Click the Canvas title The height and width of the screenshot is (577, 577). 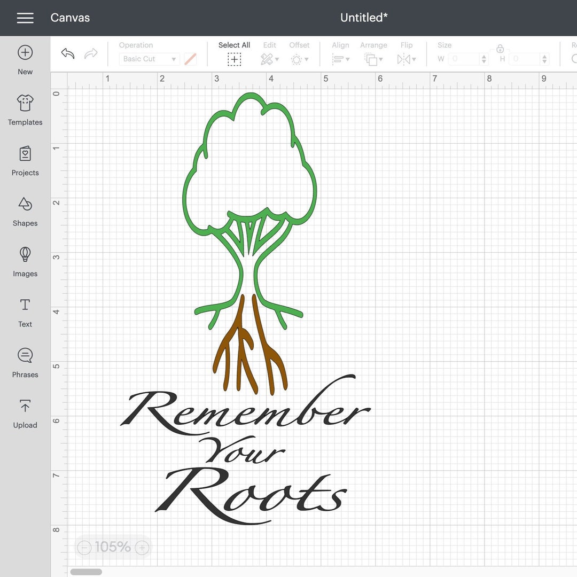(x=70, y=18)
